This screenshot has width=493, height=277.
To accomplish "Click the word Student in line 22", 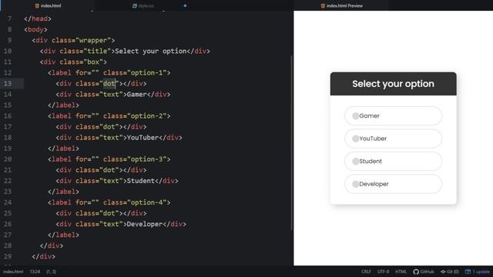I will [141, 181].
